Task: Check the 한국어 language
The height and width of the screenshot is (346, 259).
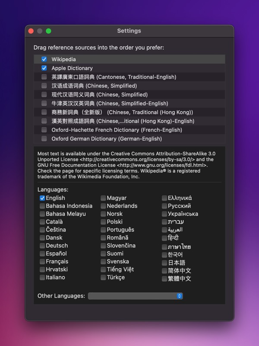Action: [164, 255]
